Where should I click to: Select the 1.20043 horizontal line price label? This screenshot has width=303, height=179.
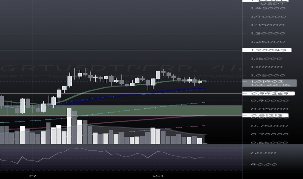[267, 50]
